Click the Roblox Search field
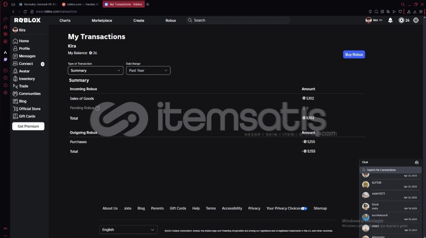 point(238,20)
